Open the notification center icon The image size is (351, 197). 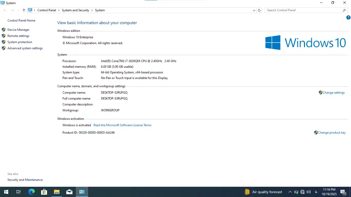point(343,192)
